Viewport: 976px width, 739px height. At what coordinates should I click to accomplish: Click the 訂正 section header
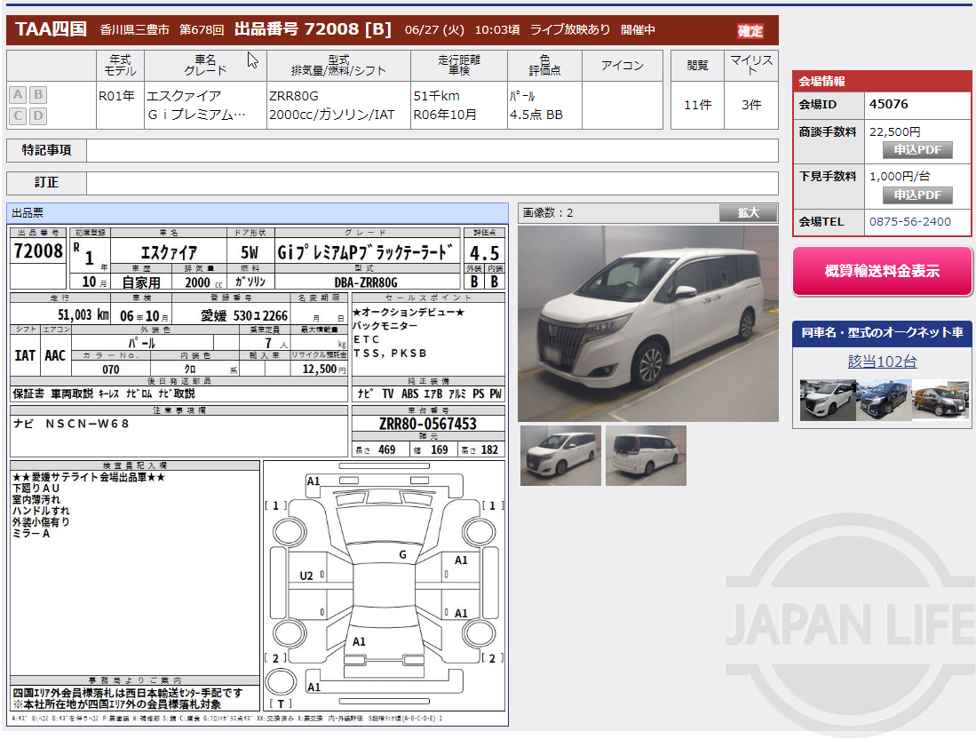pyautogui.click(x=46, y=183)
